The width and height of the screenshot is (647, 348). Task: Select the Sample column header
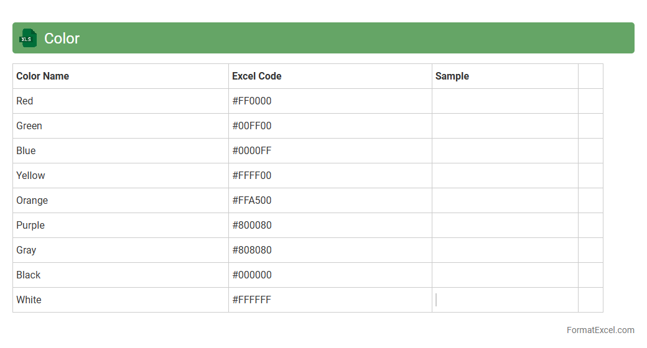click(452, 76)
